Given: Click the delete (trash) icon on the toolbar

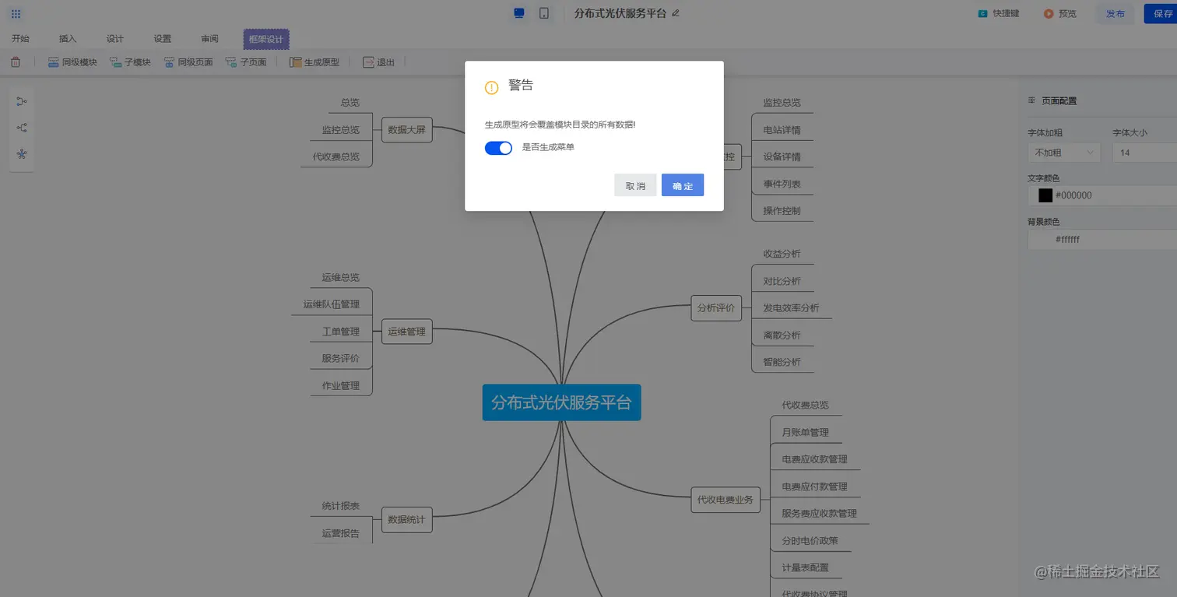Looking at the screenshot, I should pos(15,61).
